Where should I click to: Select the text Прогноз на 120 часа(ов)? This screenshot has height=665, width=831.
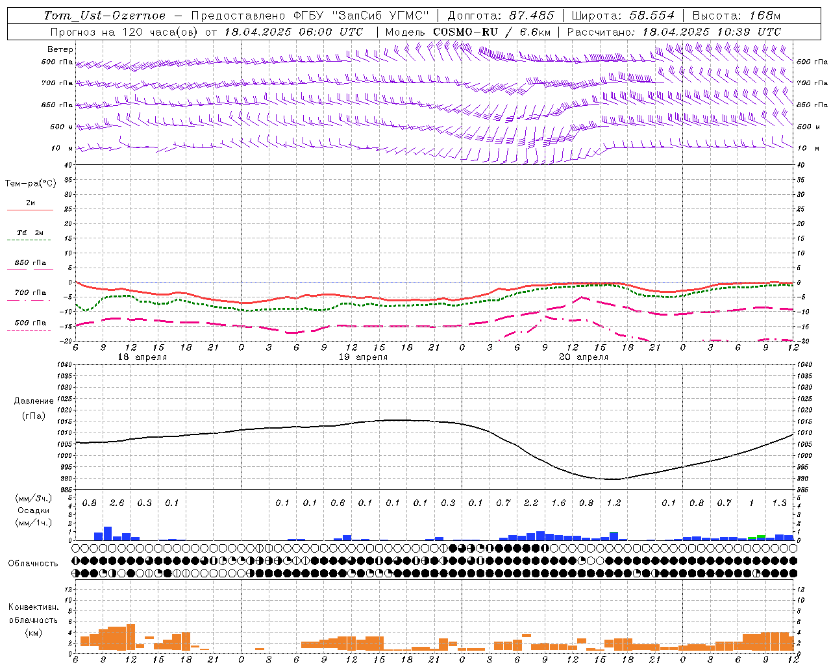click(125, 32)
